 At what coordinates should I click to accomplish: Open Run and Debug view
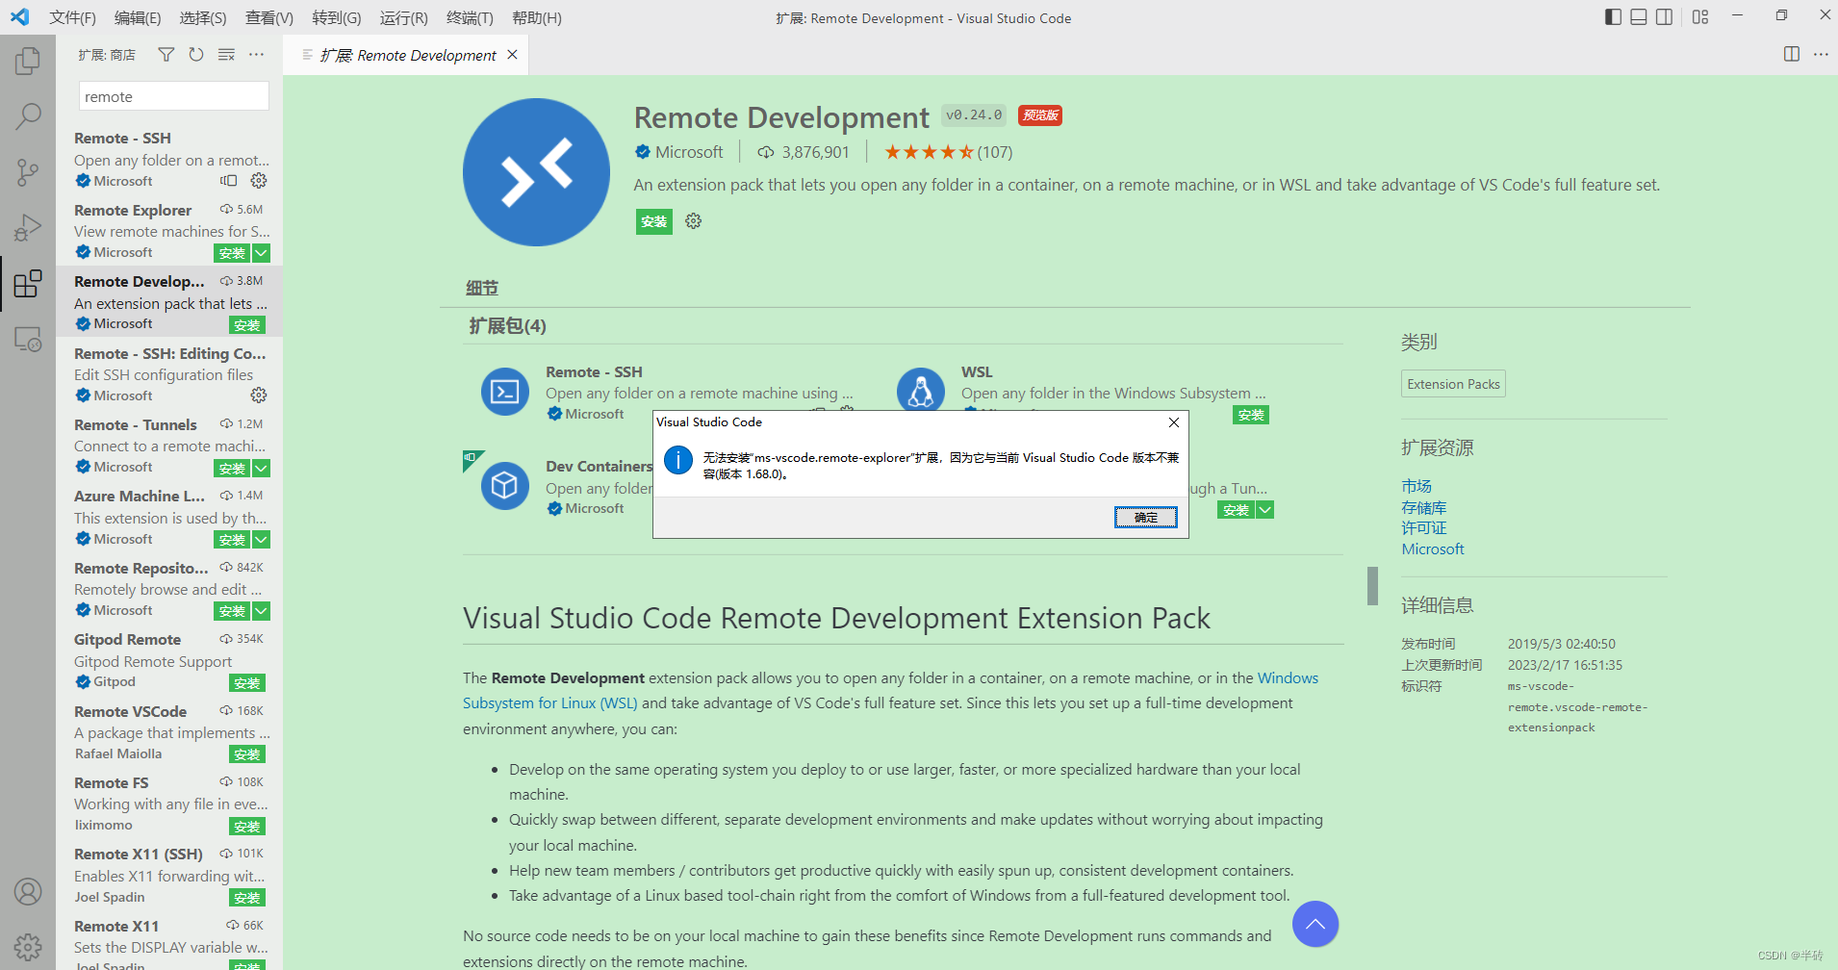click(x=28, y=228)
